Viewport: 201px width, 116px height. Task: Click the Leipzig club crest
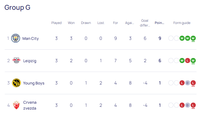16,61
